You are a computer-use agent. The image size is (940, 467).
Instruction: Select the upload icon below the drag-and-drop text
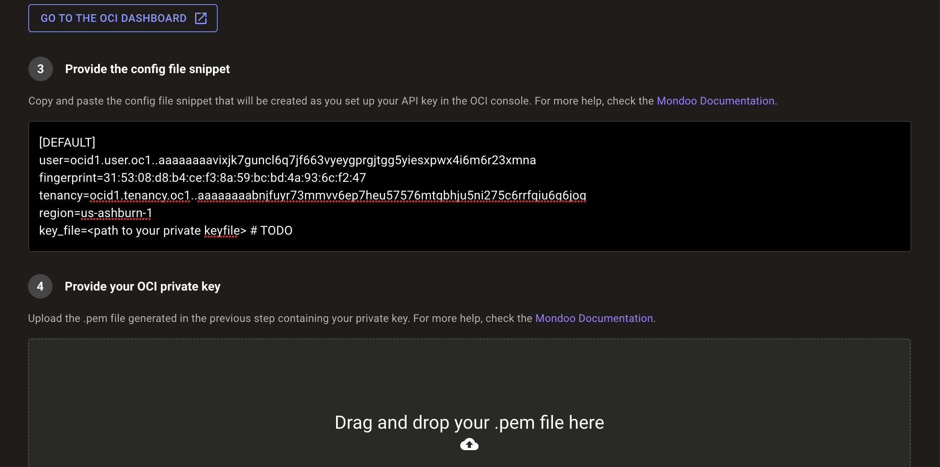[x=469, y=444]
